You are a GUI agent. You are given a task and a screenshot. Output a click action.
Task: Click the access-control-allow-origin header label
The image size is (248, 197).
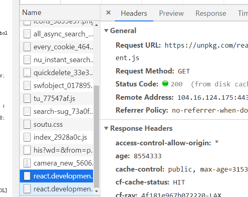pos(163,143)
